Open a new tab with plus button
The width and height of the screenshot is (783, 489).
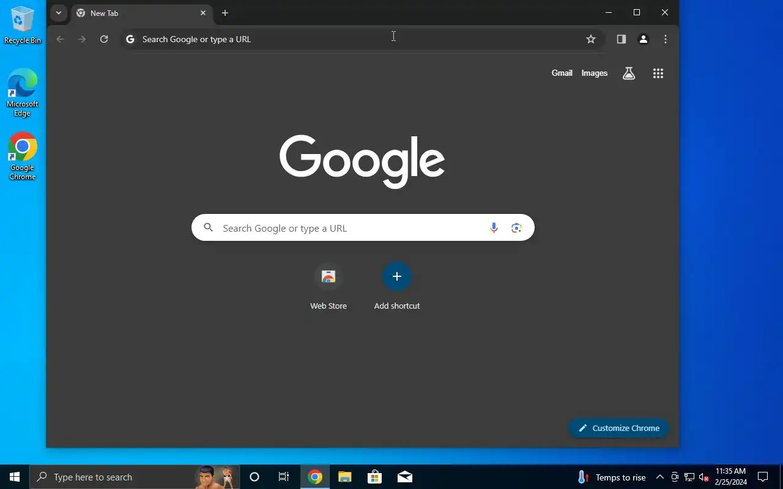coord(225,13)
